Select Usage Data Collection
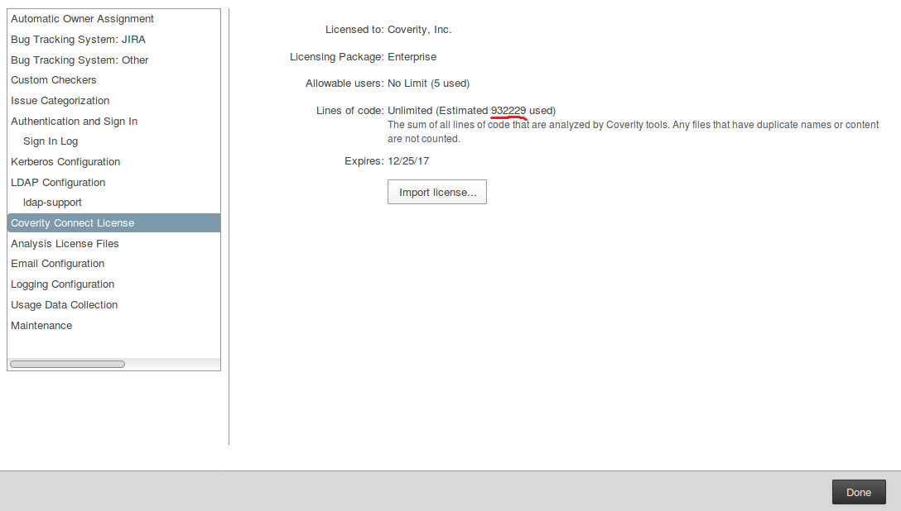901x511 pixels. click(113, 305)
